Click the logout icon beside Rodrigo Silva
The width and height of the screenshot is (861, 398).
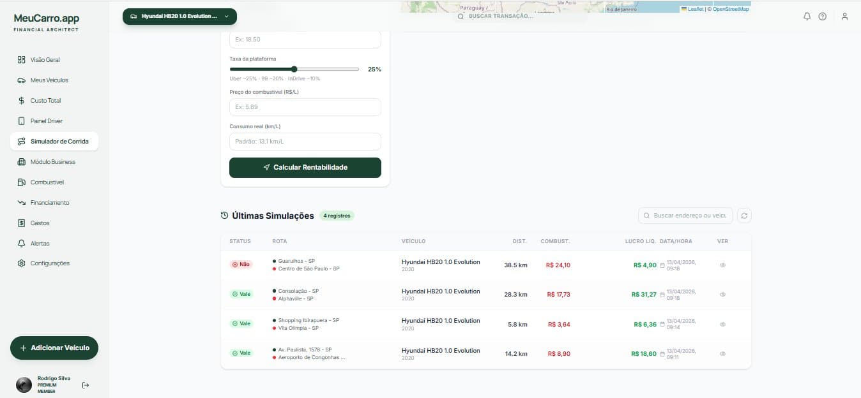coord(86,385)
